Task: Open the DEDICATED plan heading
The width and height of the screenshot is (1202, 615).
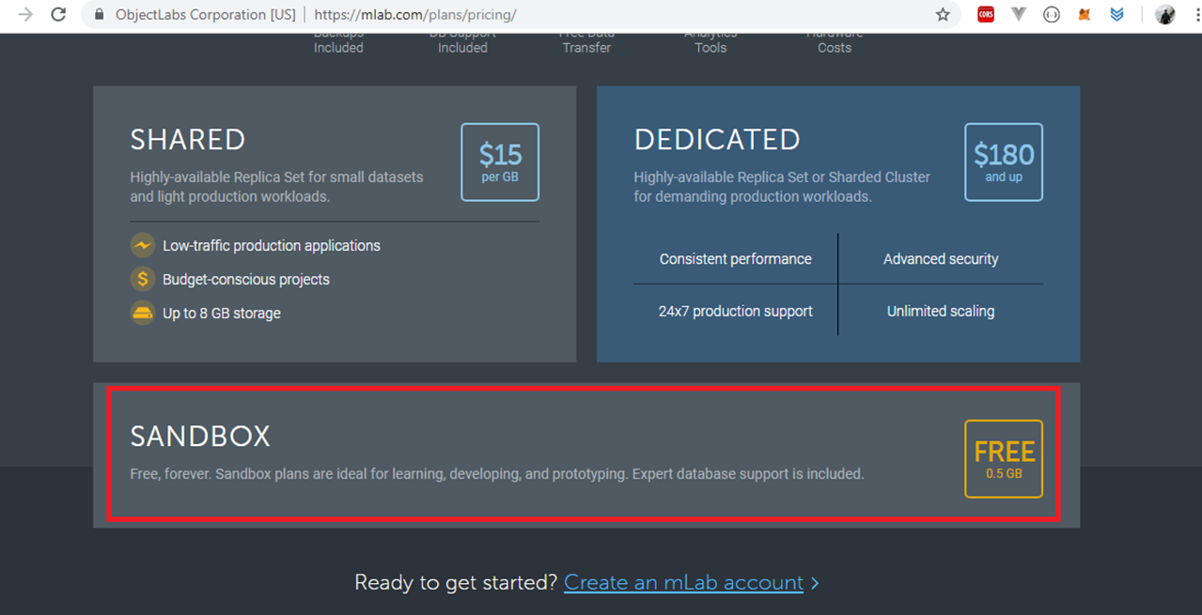Action: pyautogui.click(x=717, y=139)
